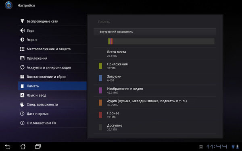Tap Внутренний накопитель section header
Image resolution: width=242 pixels, height=151 pixels.
click(x=155, y=32)
